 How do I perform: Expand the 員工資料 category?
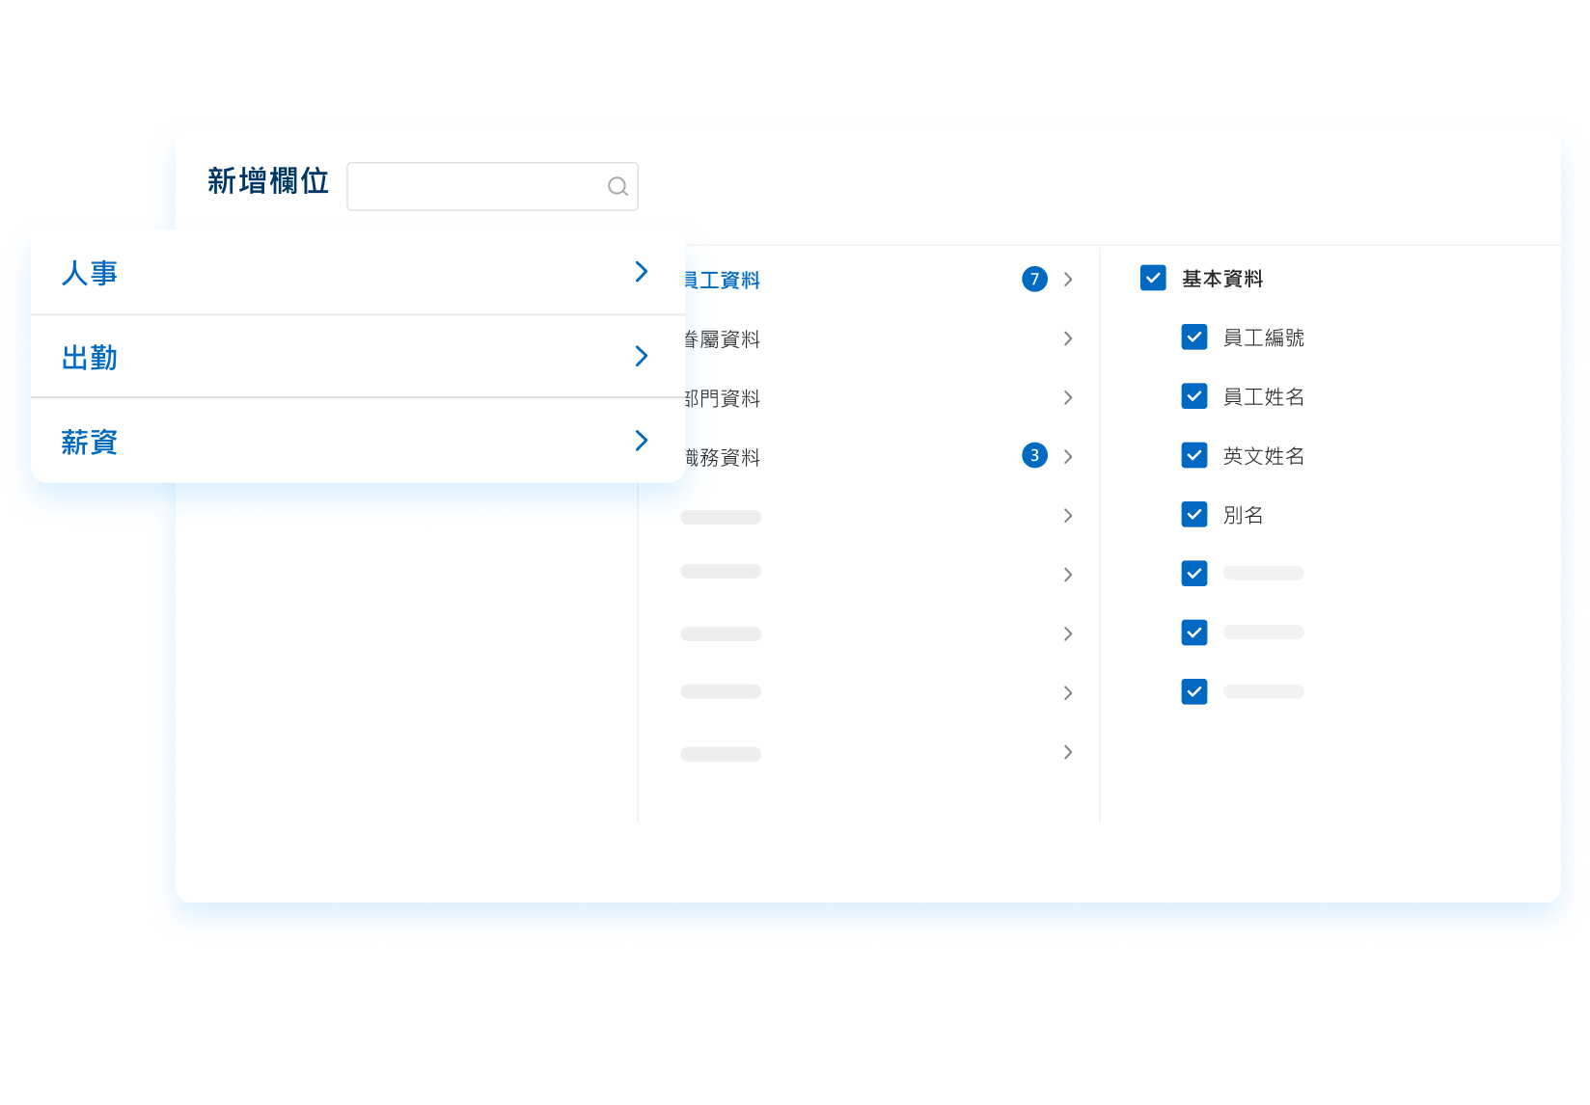(1068, 279)
